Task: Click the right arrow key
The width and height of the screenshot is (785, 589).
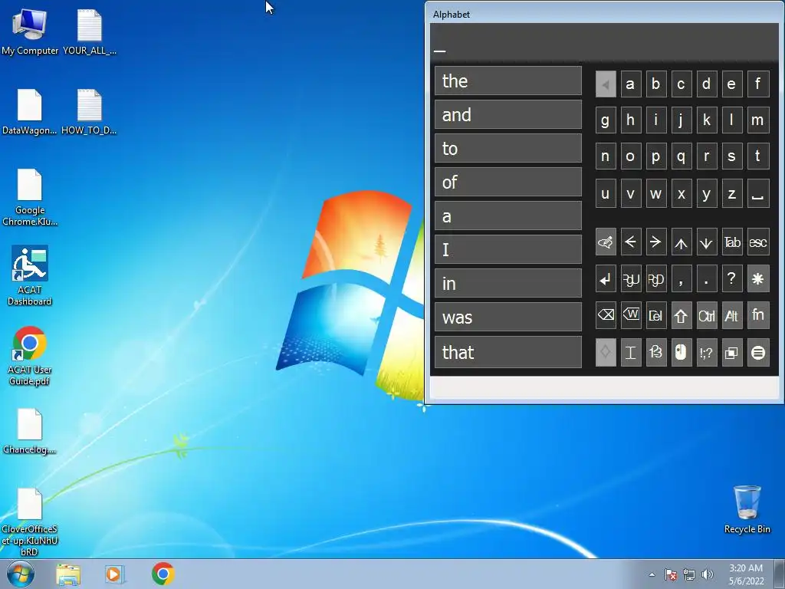Action: point(656,242)
